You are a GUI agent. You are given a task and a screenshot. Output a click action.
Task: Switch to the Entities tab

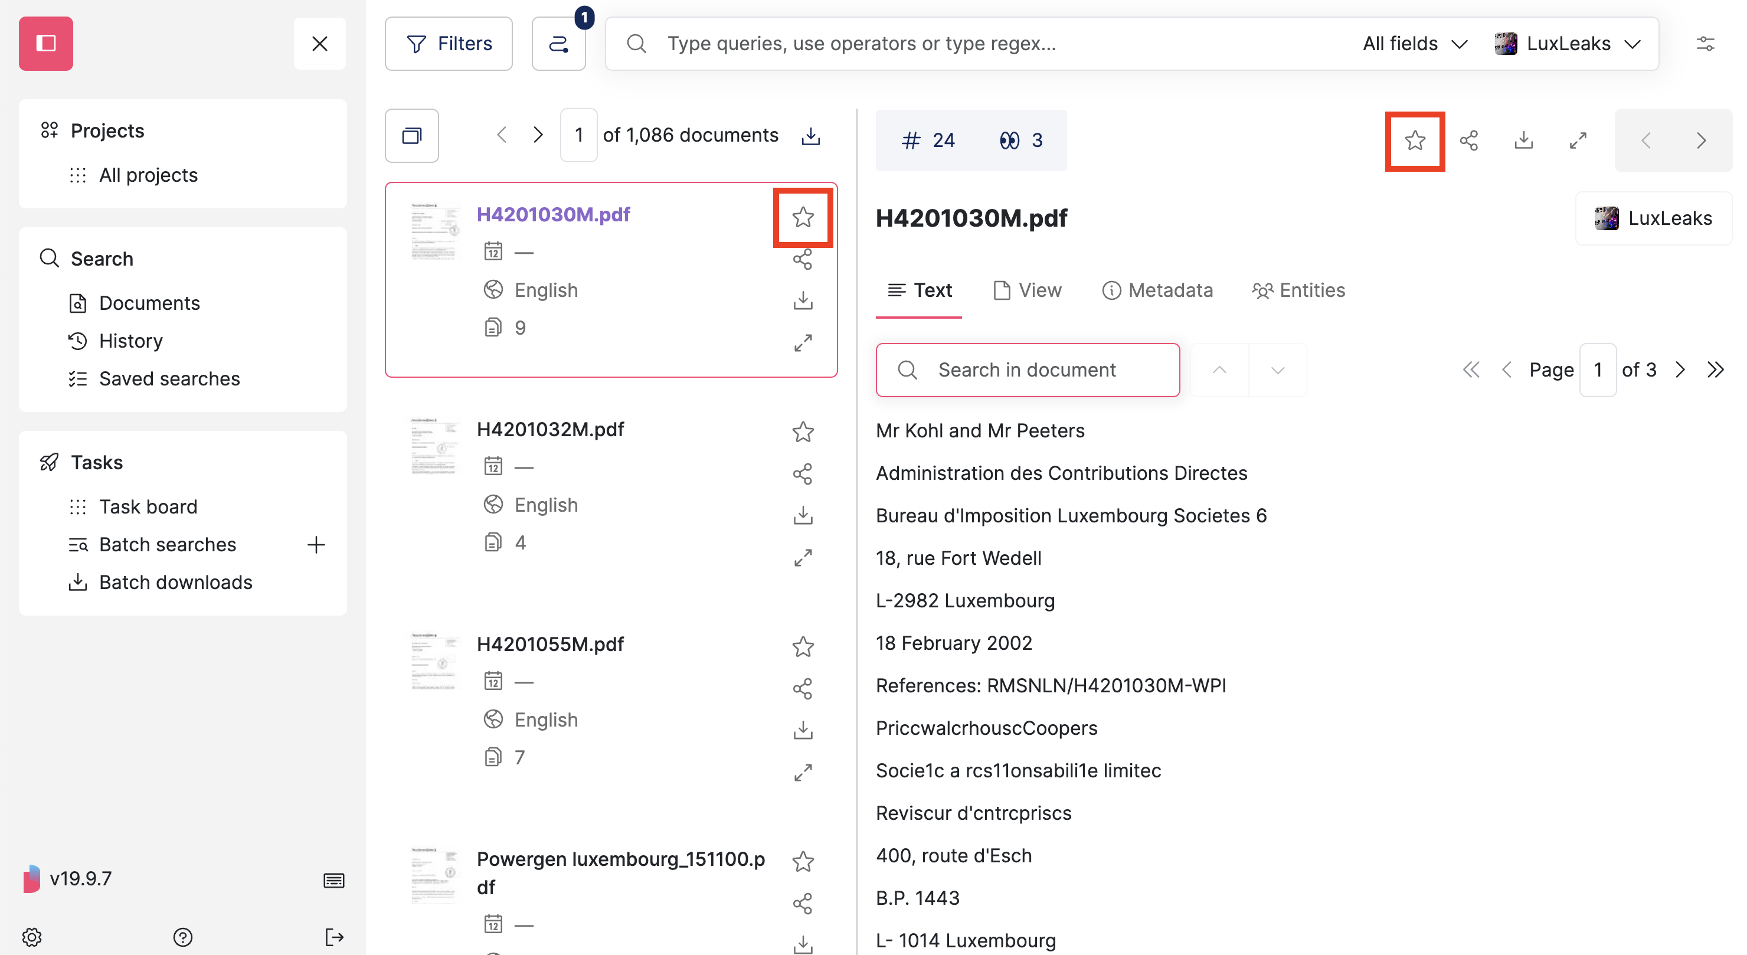coord(1298,290)
